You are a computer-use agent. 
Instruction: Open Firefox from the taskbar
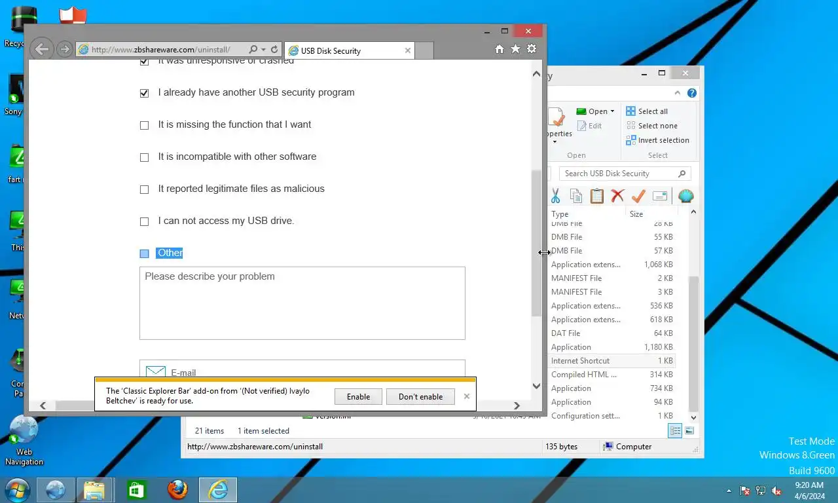(x=177, y=490)
